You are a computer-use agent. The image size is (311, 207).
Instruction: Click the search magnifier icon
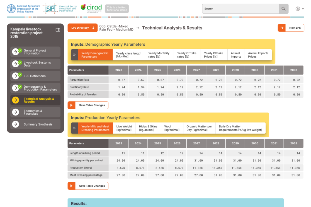(283, 9)
